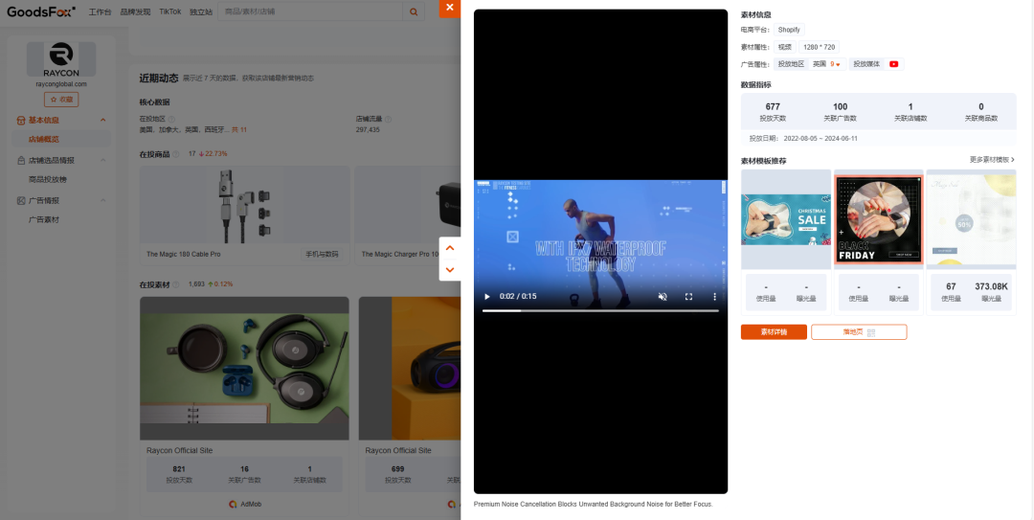Collapse the 广告情报 section chevron

[x=102, y=200]
